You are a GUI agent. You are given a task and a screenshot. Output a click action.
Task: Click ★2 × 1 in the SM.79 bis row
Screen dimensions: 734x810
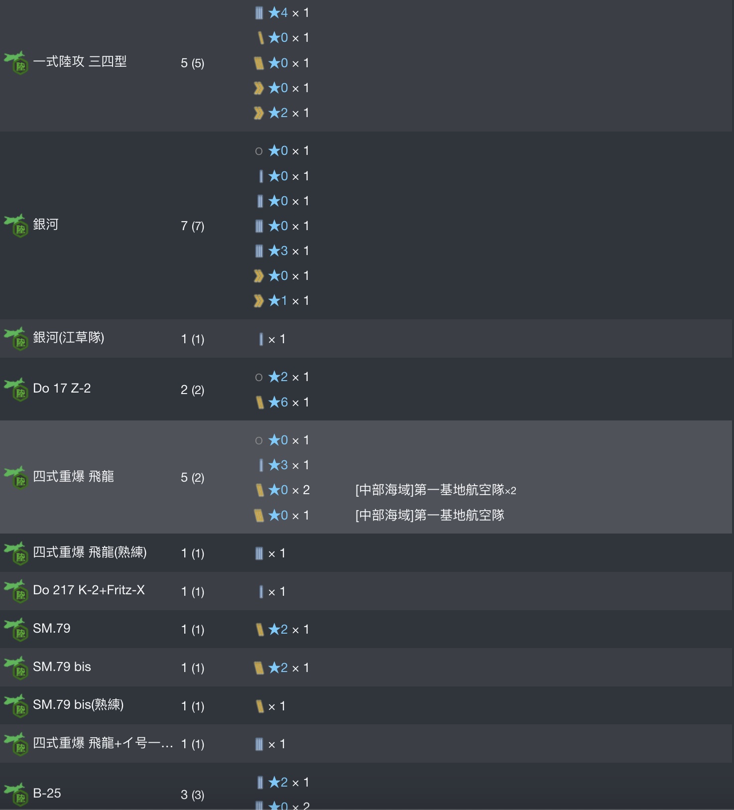pyautogui.click(x=289, y=668)
